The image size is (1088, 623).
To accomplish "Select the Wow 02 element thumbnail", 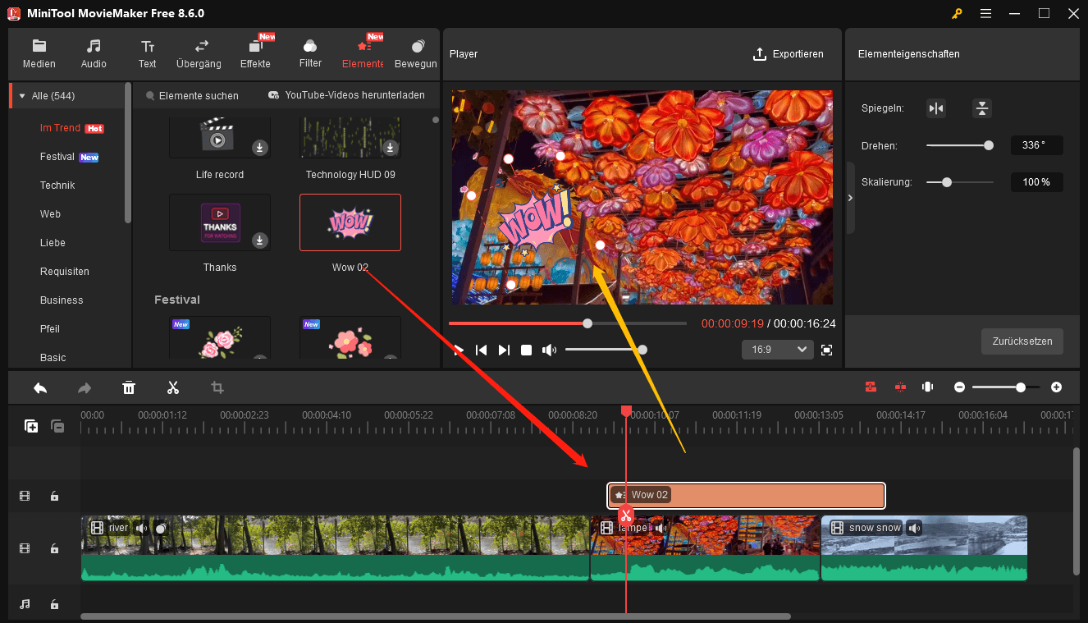I will coord(350,222).
